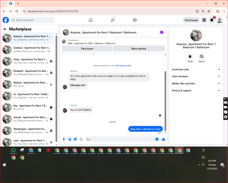Open the Amyah conversation
Screen dimensions: 228x183
click(x=28, y=119)
